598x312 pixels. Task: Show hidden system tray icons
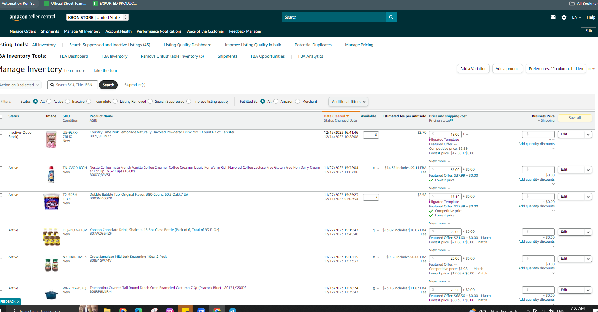click(x=528, y=311)
